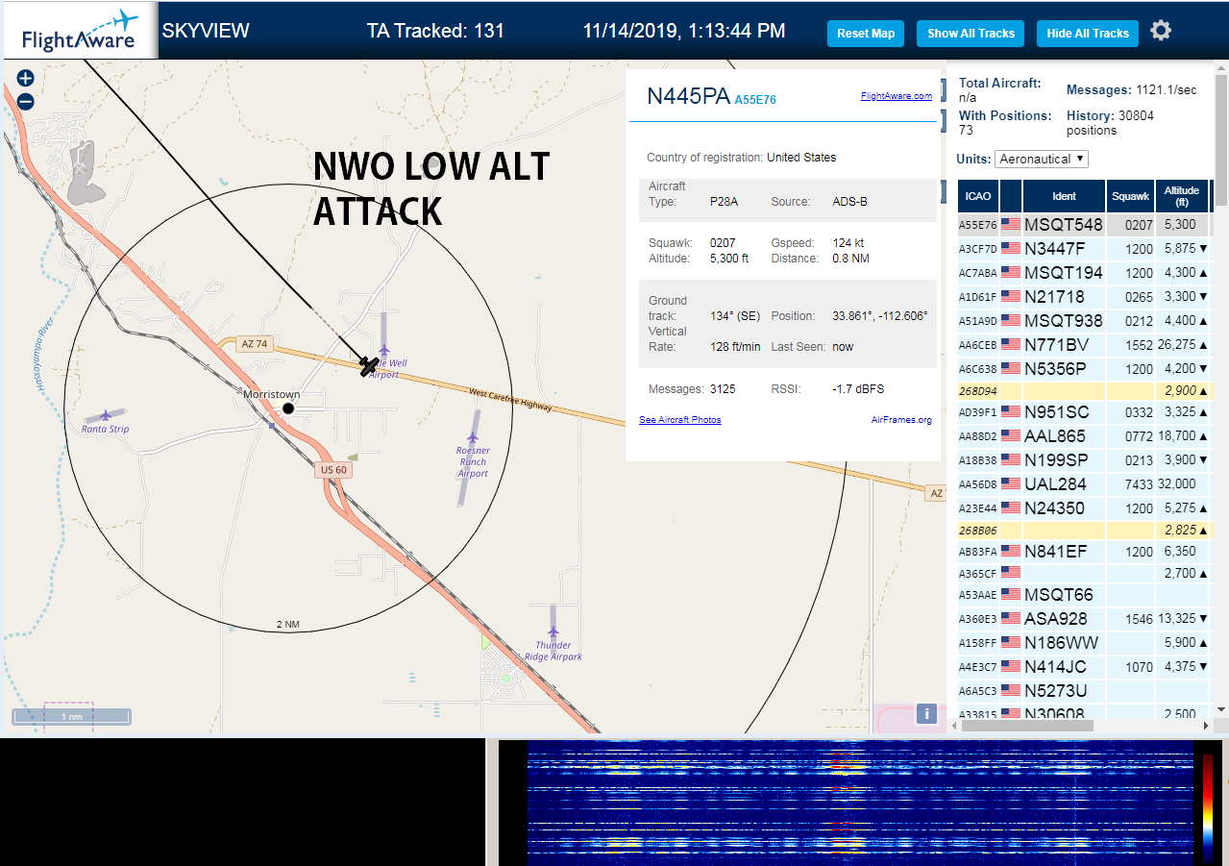Sort table by Squawk column
The height and width of the screenshot is (866, 1229).
coord(1129,196)
